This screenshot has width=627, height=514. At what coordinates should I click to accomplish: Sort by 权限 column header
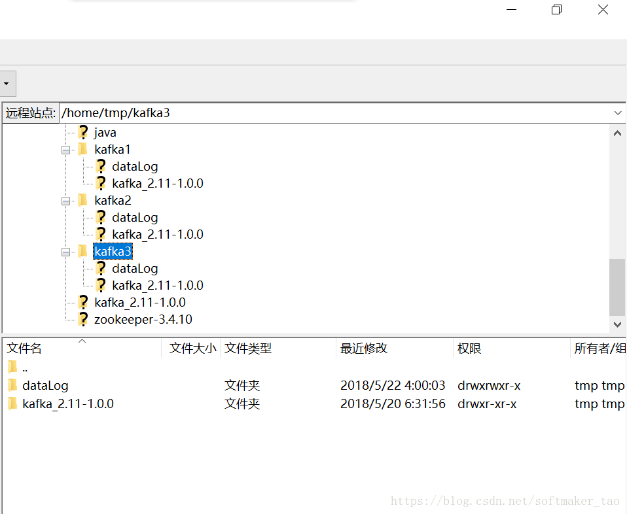click(x=512, y=348)
